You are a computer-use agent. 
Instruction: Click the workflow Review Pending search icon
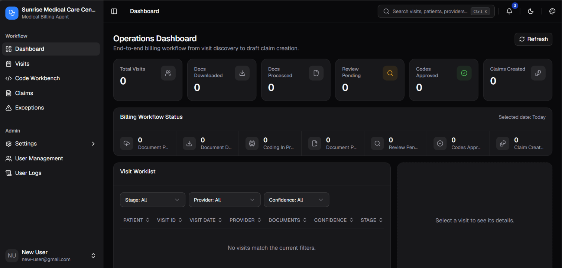[377, 143]
